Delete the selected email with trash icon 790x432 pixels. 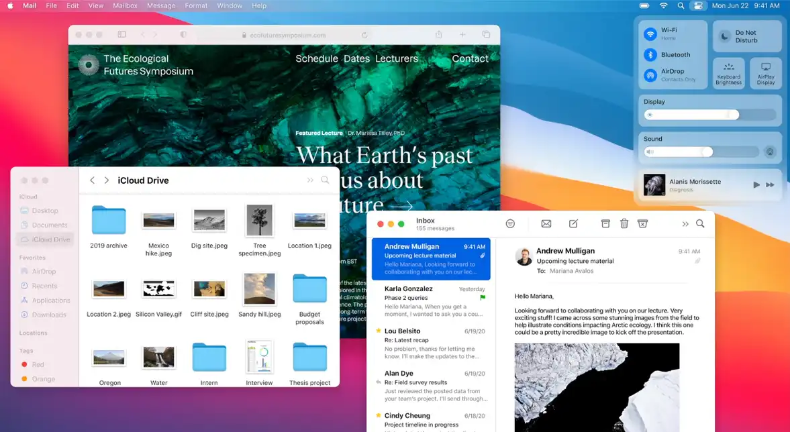(624, 223)
